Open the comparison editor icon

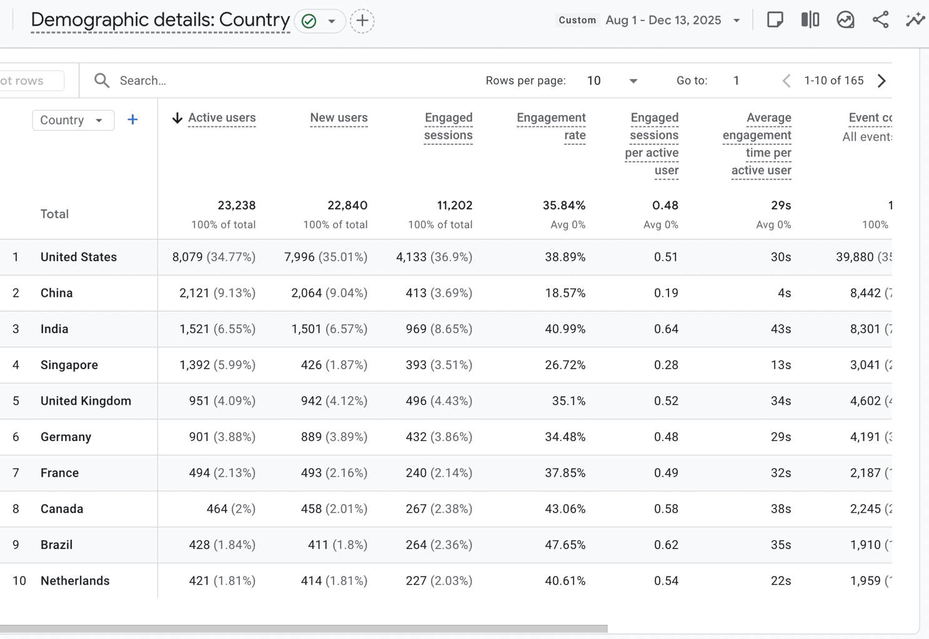click(810, 19)
